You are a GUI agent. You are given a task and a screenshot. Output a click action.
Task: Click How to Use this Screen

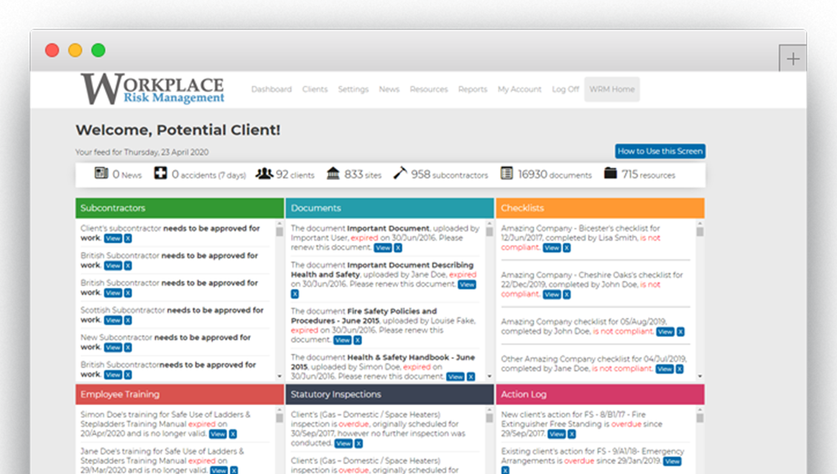[x=660, y=151]
